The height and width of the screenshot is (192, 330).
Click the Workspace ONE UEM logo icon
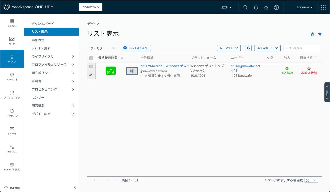point(7,7)
